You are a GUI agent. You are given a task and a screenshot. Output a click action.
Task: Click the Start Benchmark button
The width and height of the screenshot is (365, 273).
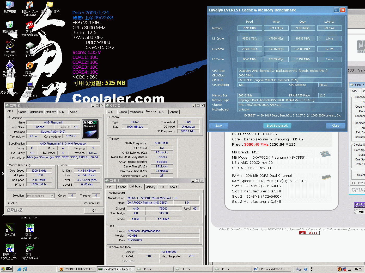pyautogui.click(x=277, y=126)
